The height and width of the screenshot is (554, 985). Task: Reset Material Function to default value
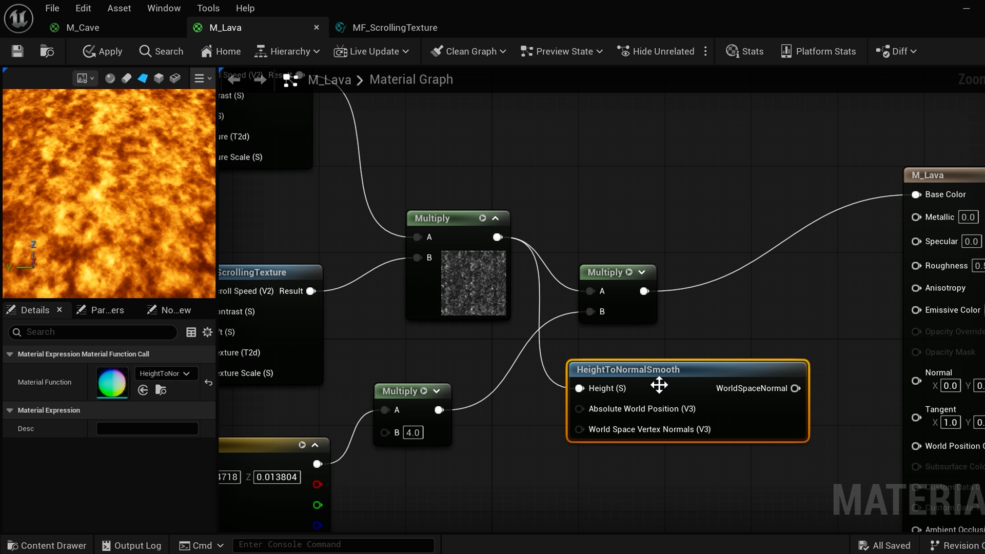tap(208, 382)
